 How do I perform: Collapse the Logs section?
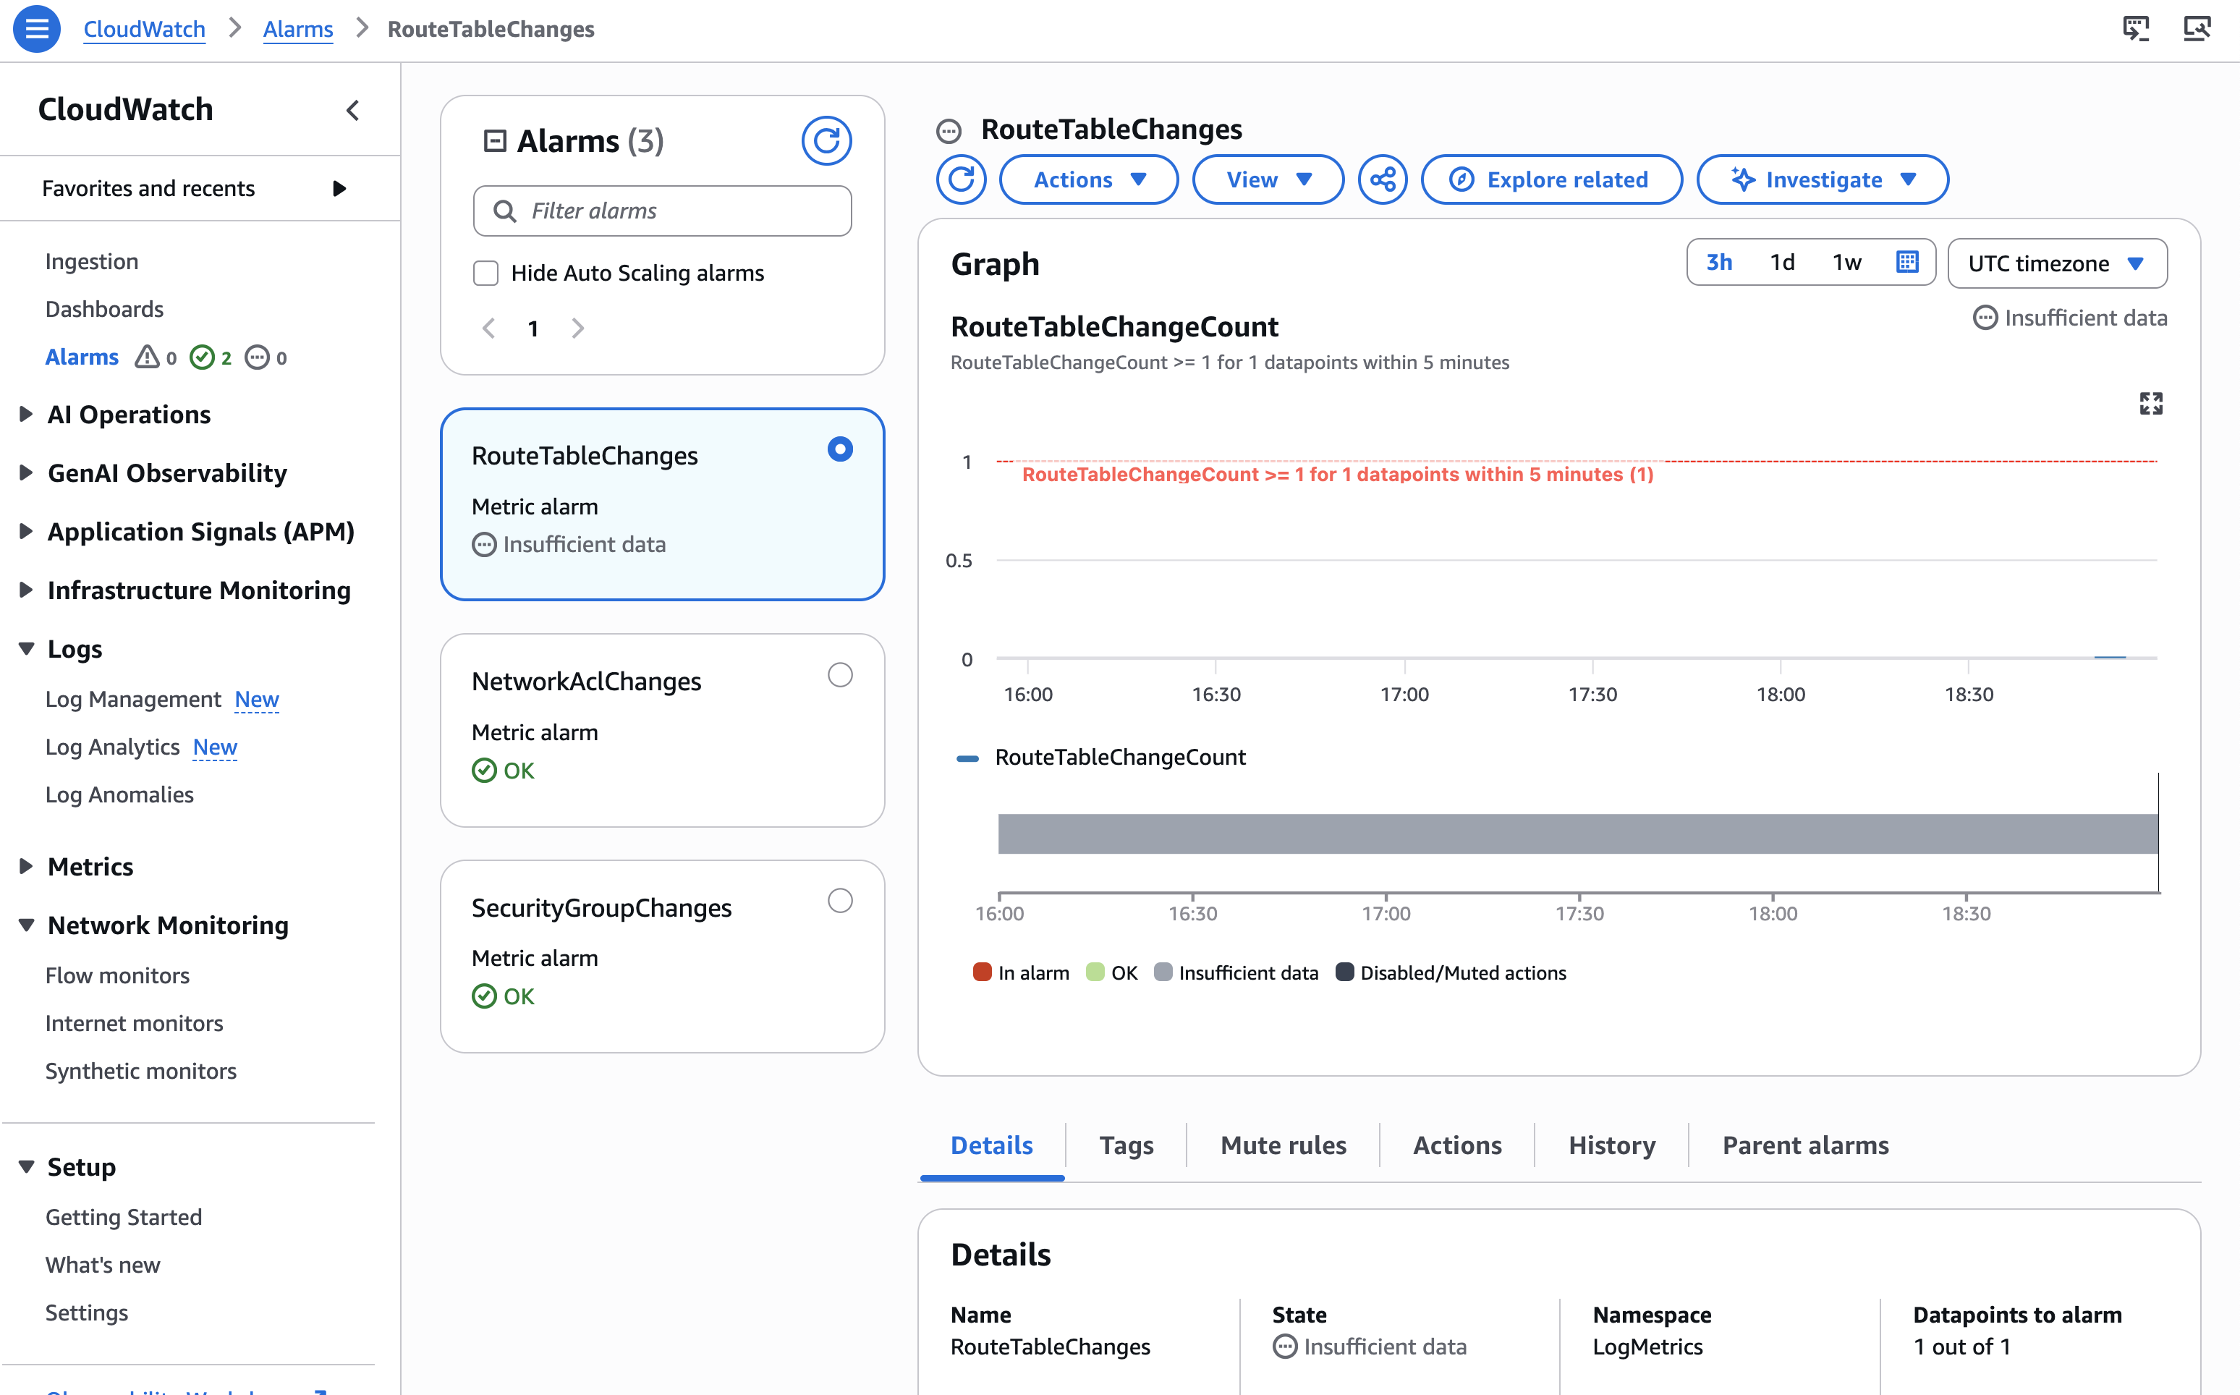tap(26, 648)
